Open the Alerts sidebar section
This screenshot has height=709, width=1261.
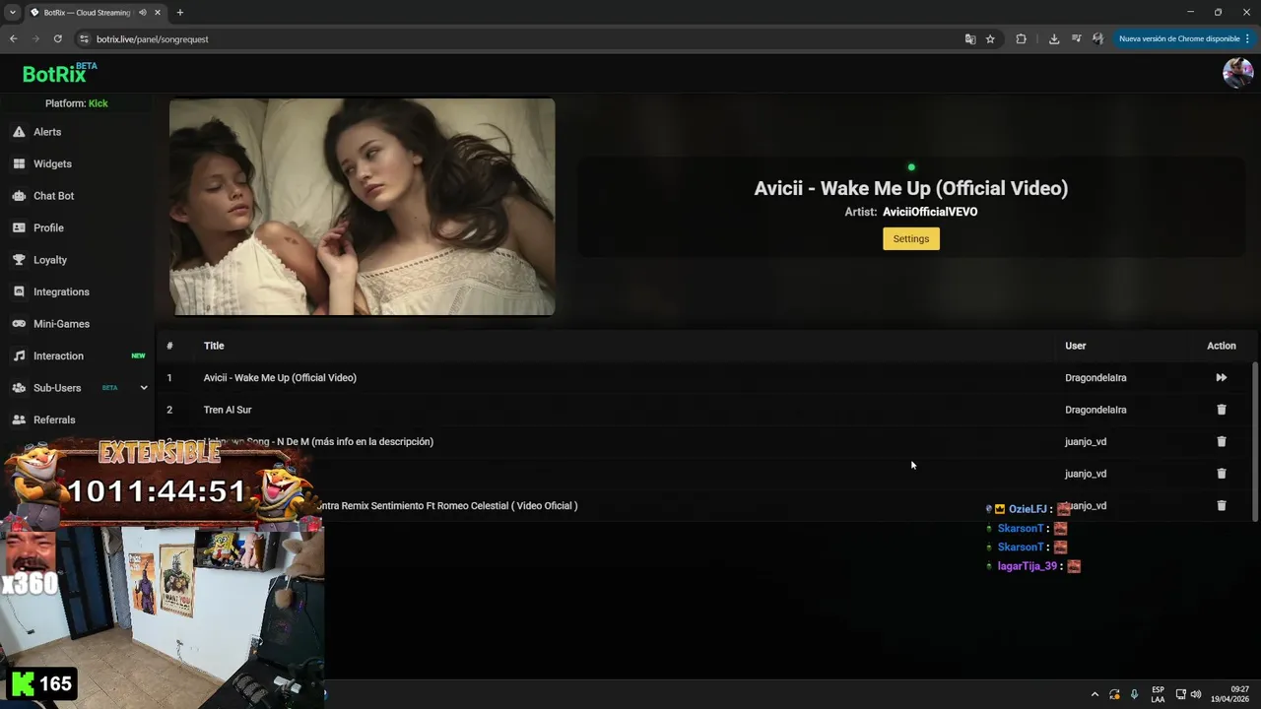click(47, 132)
